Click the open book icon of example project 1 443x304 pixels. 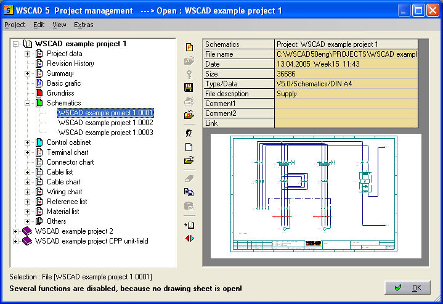pos(27,44)
